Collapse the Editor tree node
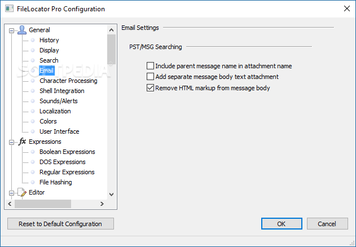This screenshot has height=247, width=356. click(11, 193)
